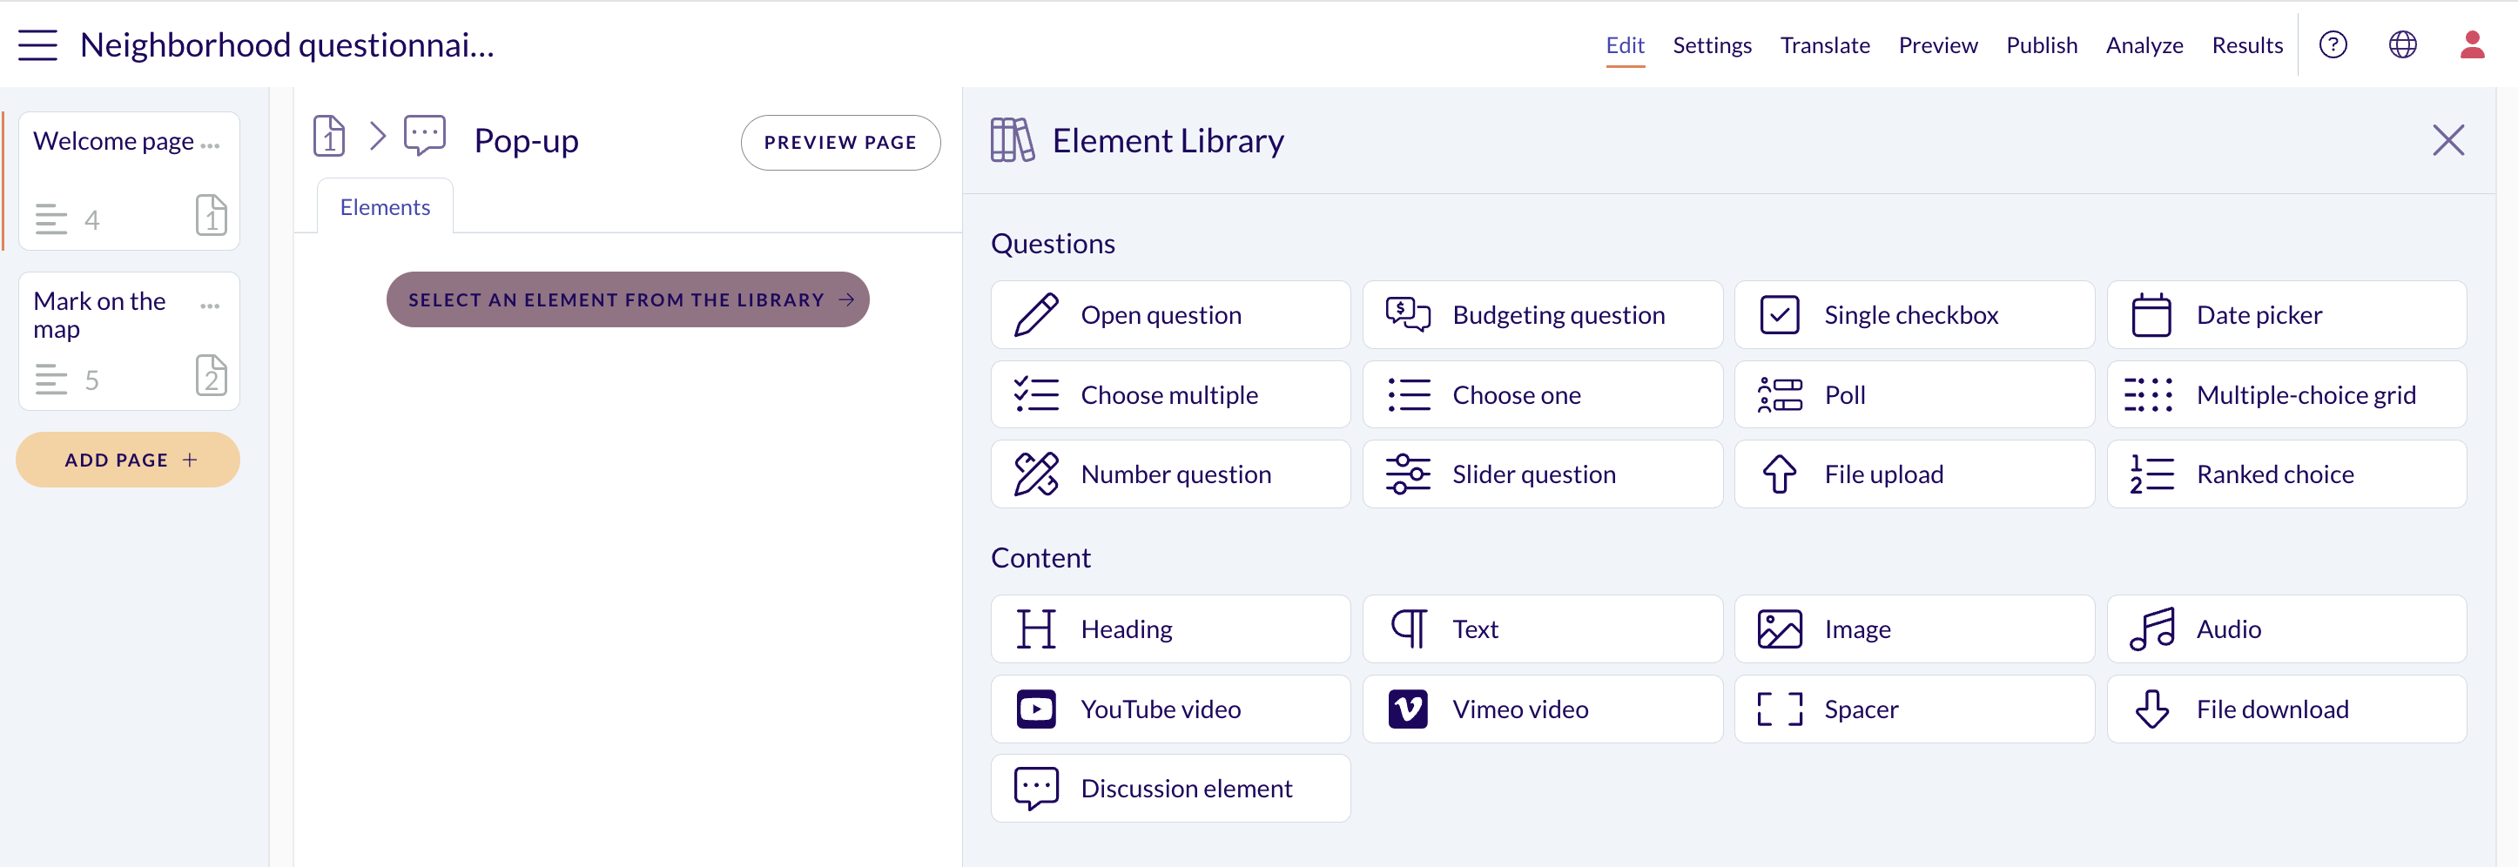The image size is (2518, 867).
Task: Add a Multiple-choice grid element
Action: click(x=2286, y=395)
